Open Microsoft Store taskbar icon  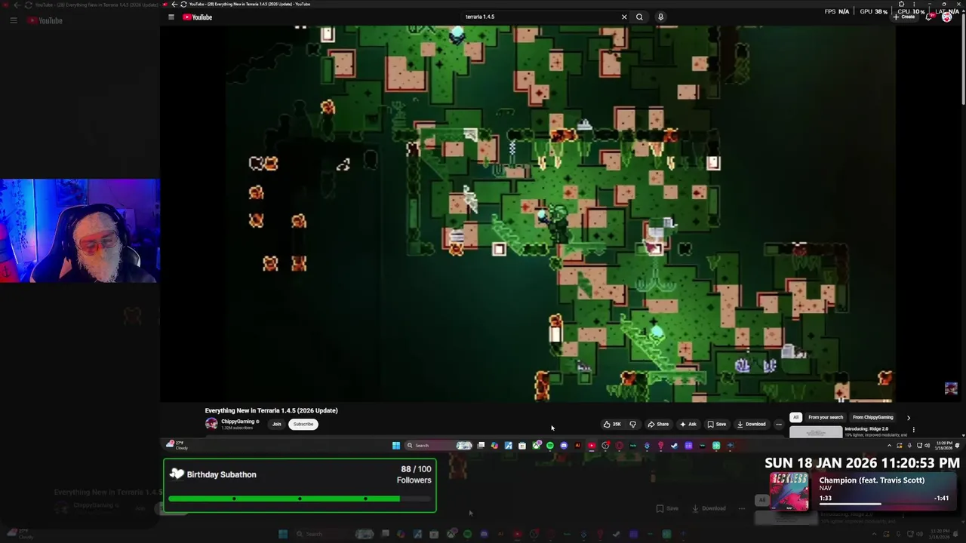click(x=522, y=446)
